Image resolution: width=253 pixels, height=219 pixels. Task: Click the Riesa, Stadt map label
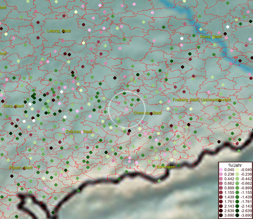[x=210, y=37]
